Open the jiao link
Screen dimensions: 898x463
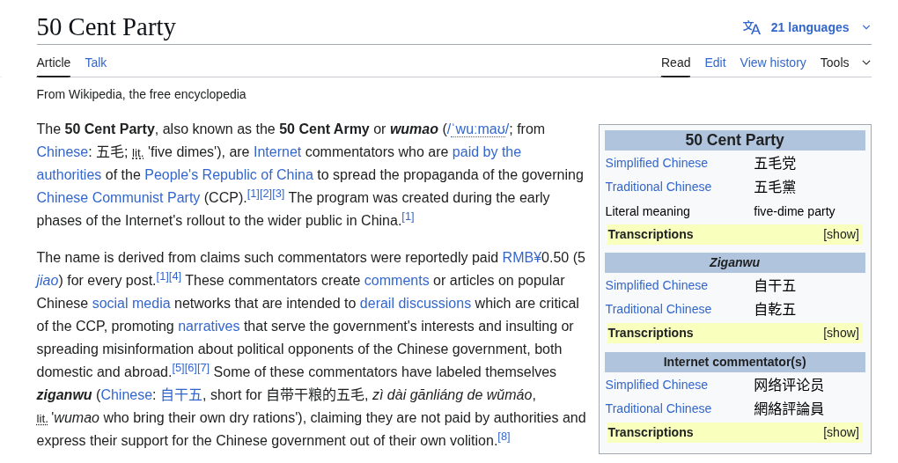pyautogui.click(x=48, y=281)
